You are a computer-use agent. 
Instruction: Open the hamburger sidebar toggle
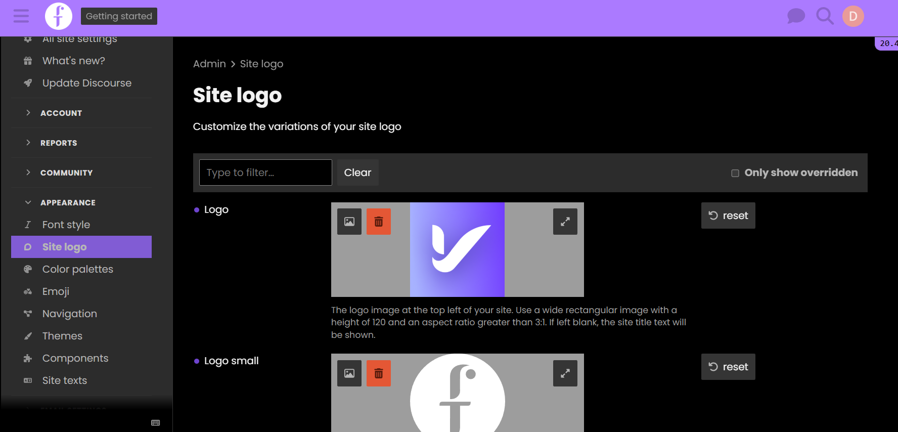coord(21,16)
